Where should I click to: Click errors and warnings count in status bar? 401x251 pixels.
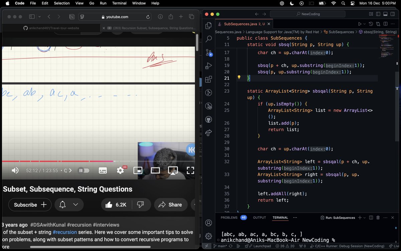pyautogui.click(x=285, y=246)
